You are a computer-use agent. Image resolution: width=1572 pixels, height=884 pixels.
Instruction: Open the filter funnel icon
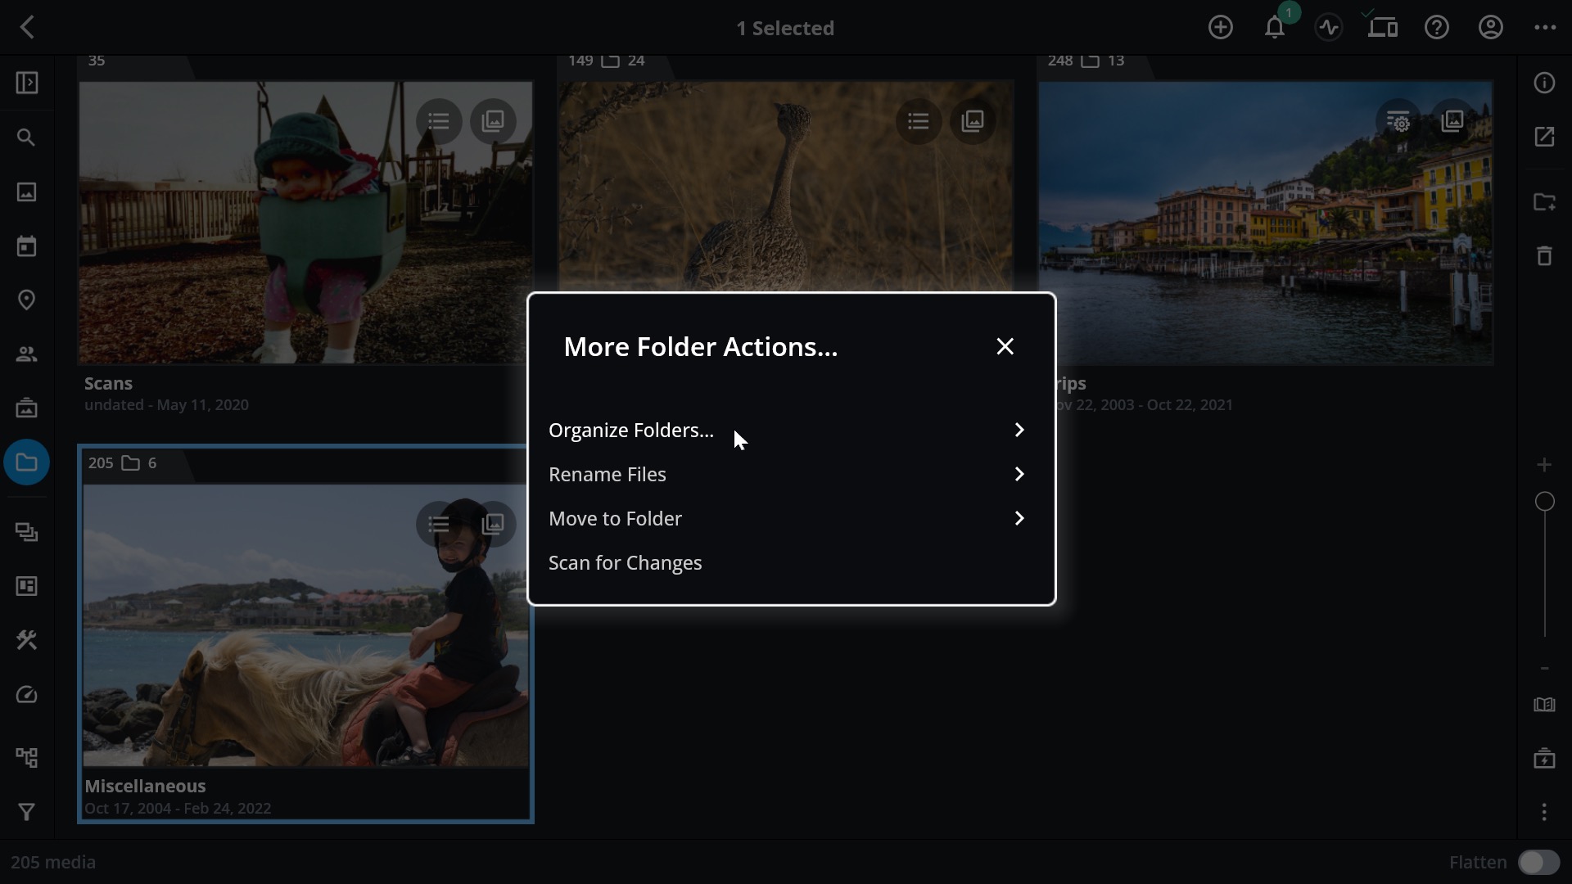[27, 812]
